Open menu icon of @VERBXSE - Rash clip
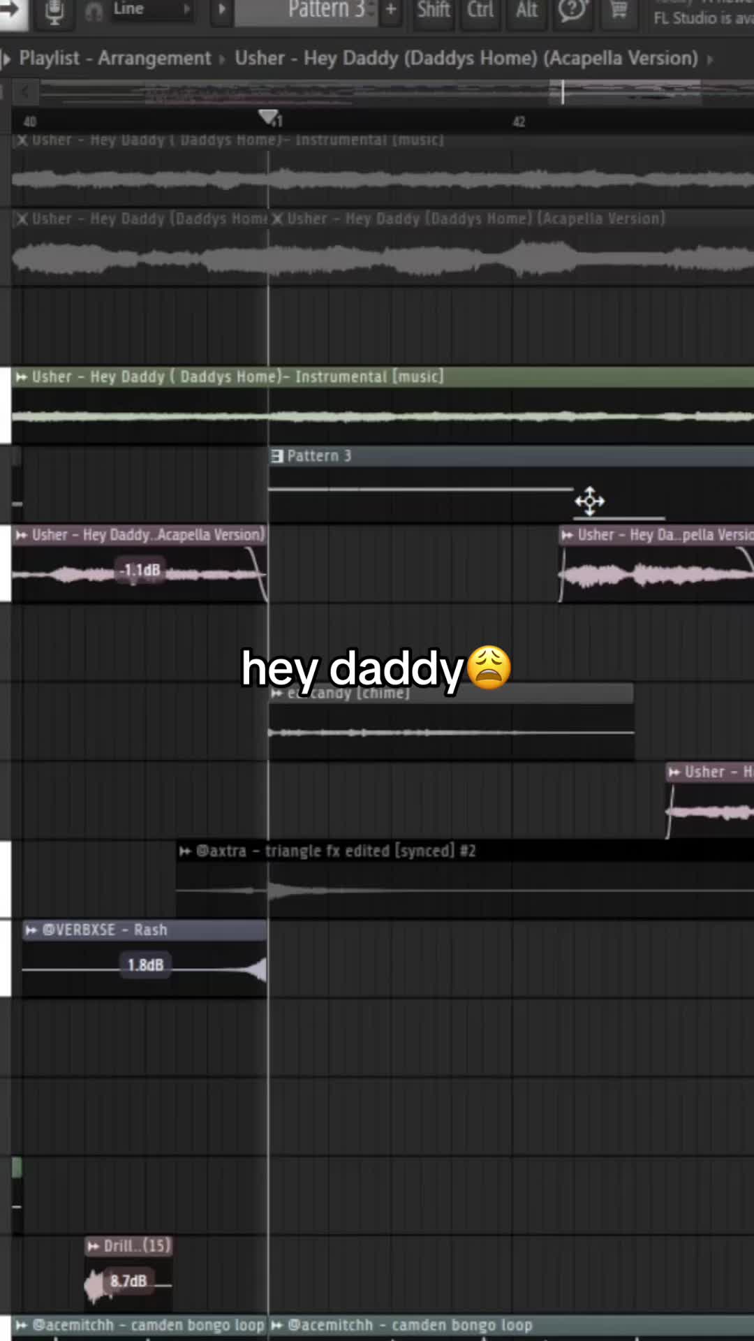754x1341 pixels. click(31, 930)
